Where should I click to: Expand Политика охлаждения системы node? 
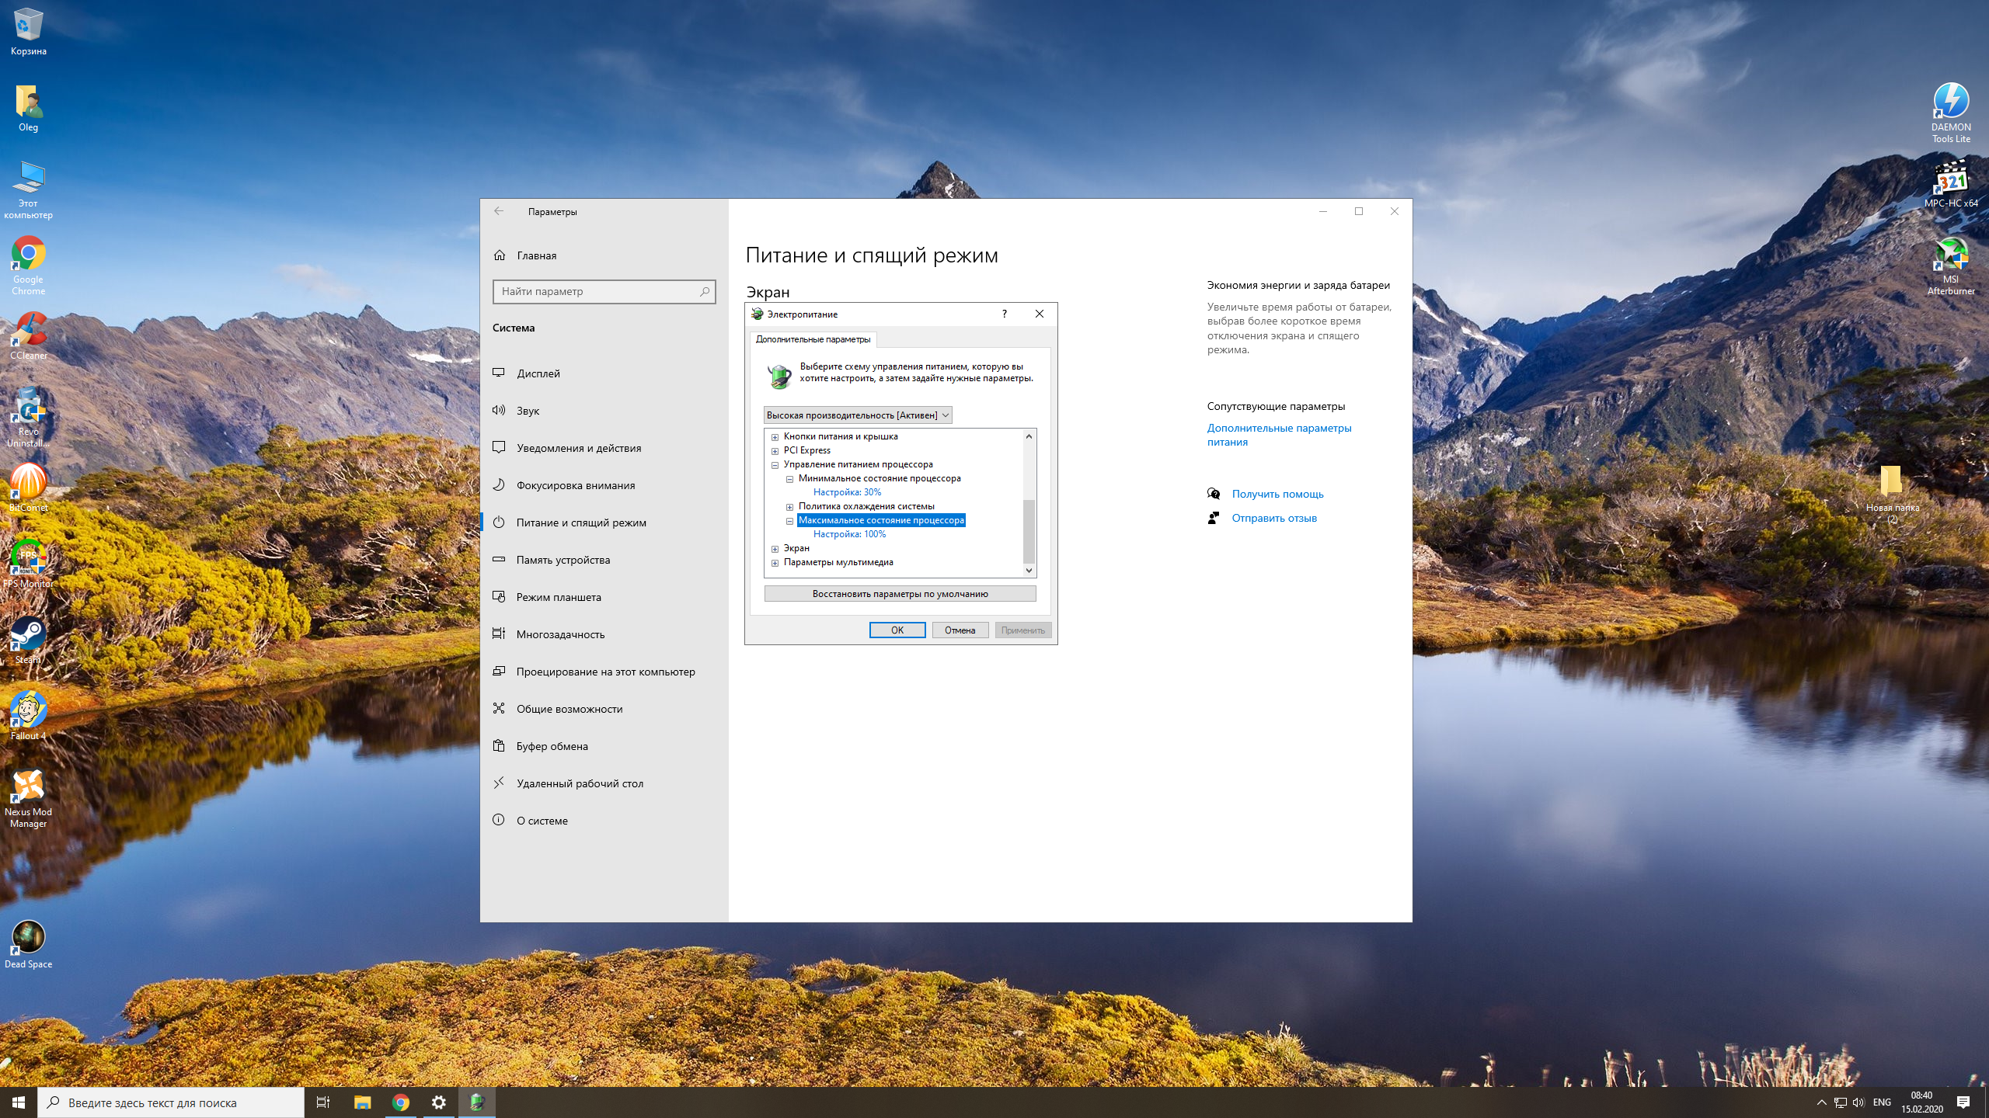789,506
